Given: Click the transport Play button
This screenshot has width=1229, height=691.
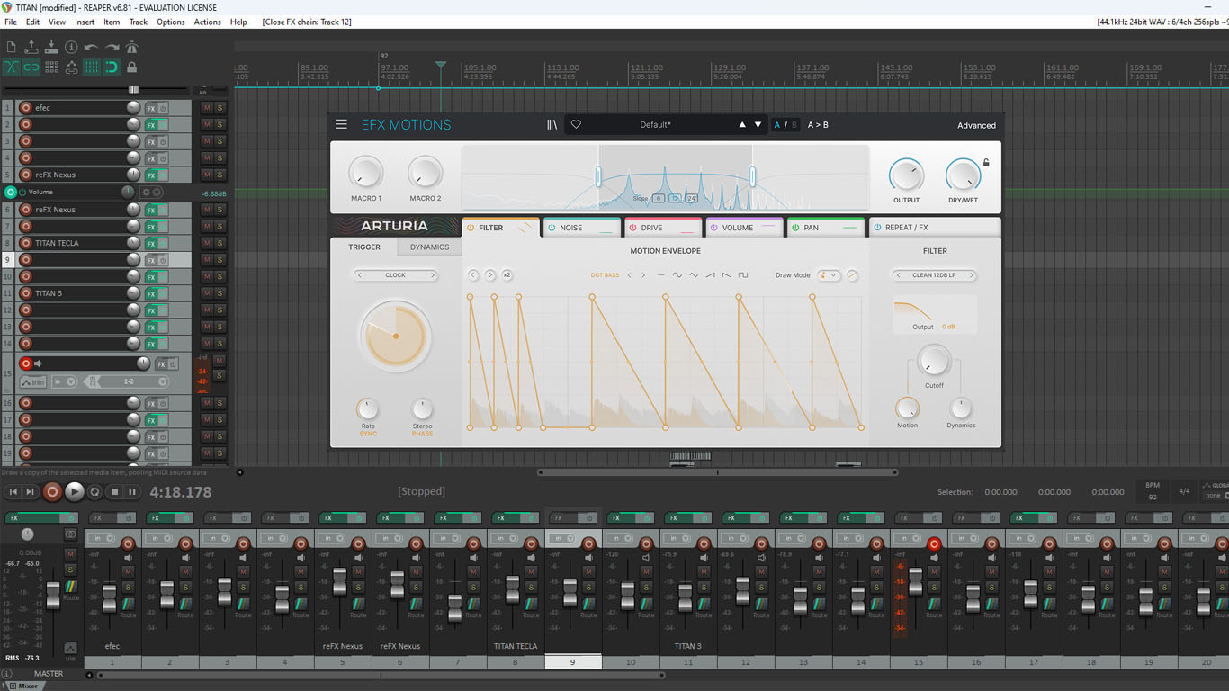Looking at the screenshot, I should [x=75, y=491].
